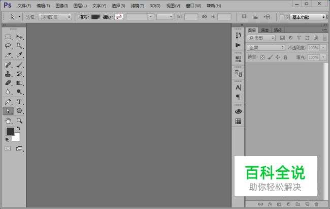Open the 基本功能 workspace dropdown
Image resolution: width=330 pixels, height=209 pixels.
308,17
